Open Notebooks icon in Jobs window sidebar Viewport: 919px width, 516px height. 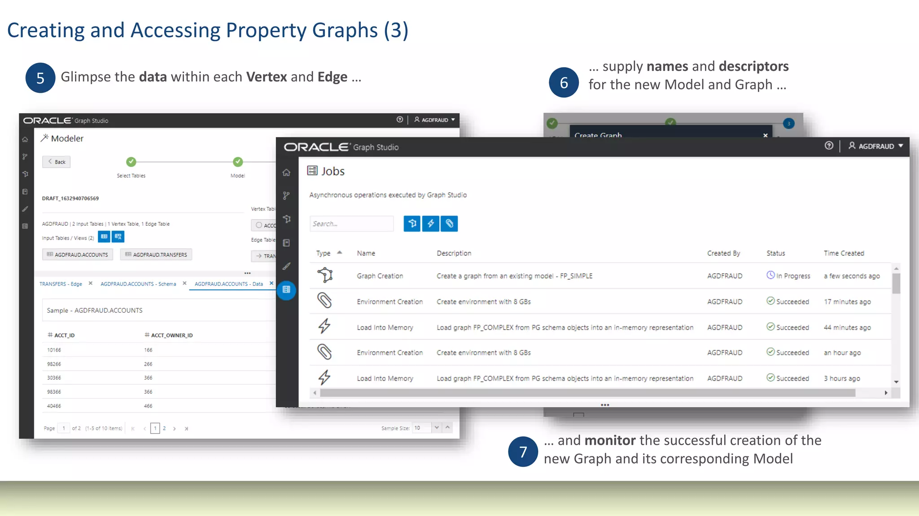[286, 243]
